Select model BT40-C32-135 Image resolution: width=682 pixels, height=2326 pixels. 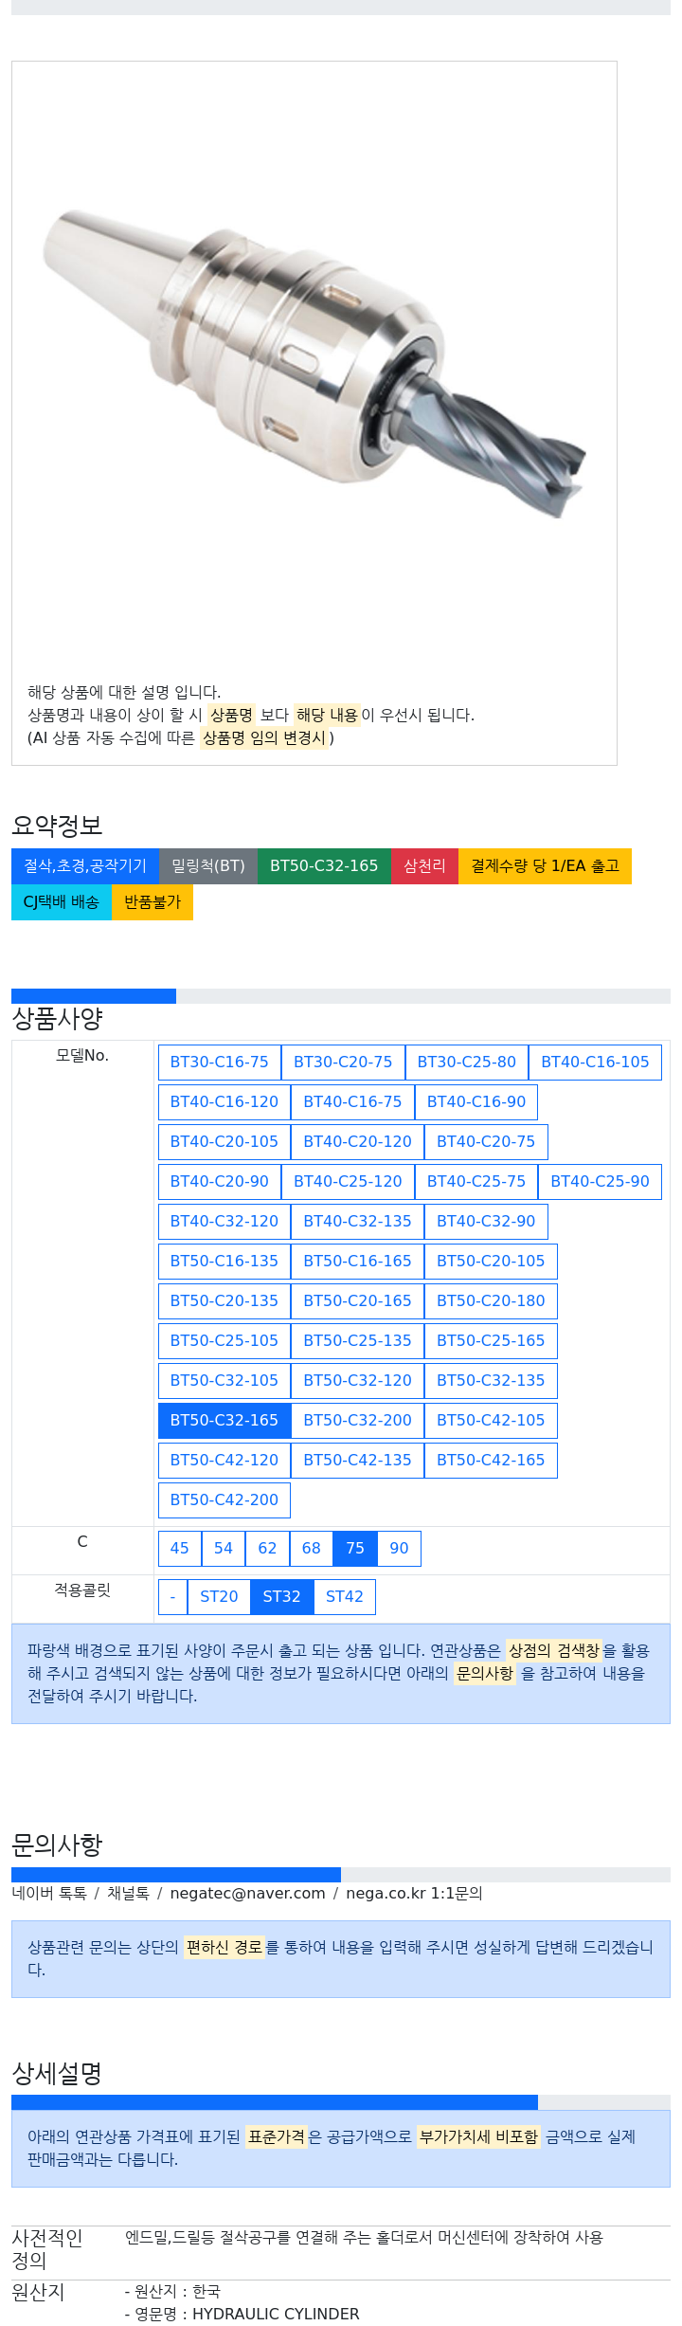coord(357,1221)
